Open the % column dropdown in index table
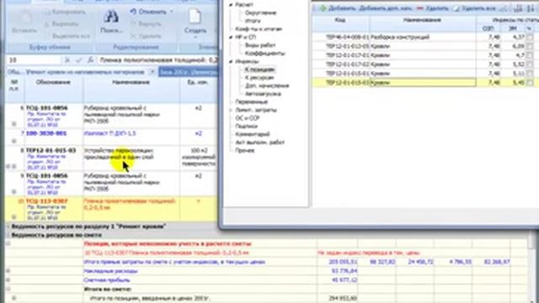 (x=529, y=29)
